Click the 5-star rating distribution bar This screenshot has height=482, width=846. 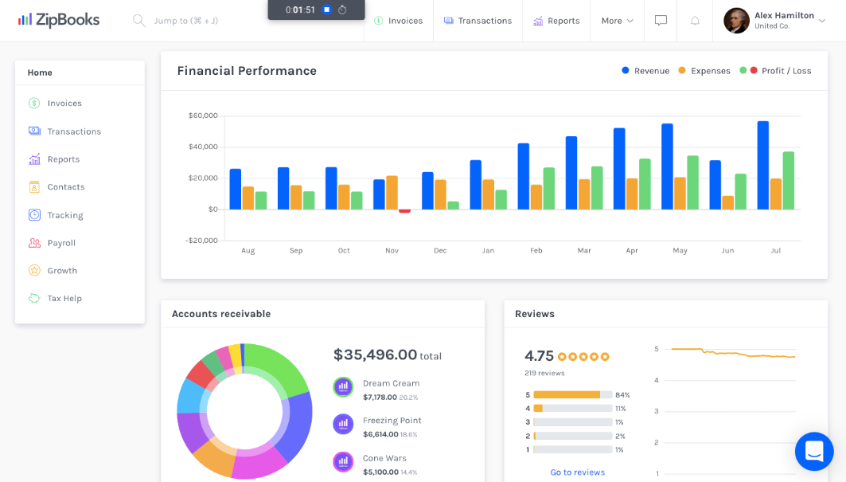[x=570, y=394]
